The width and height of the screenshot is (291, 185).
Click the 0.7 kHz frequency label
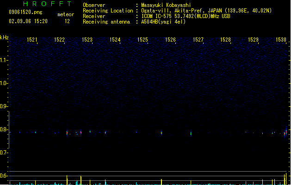(4, 153)
